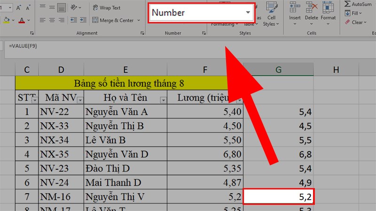Center the text horizontally
Image resolution: width=376 pixels, height=211 pixels.
[52, 20]
